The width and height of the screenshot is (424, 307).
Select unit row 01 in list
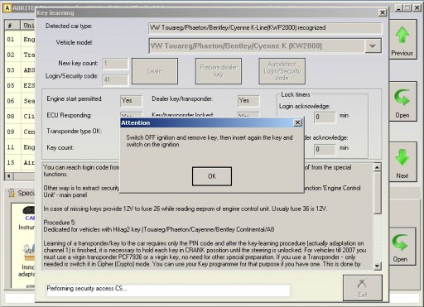tap(20, 39)
